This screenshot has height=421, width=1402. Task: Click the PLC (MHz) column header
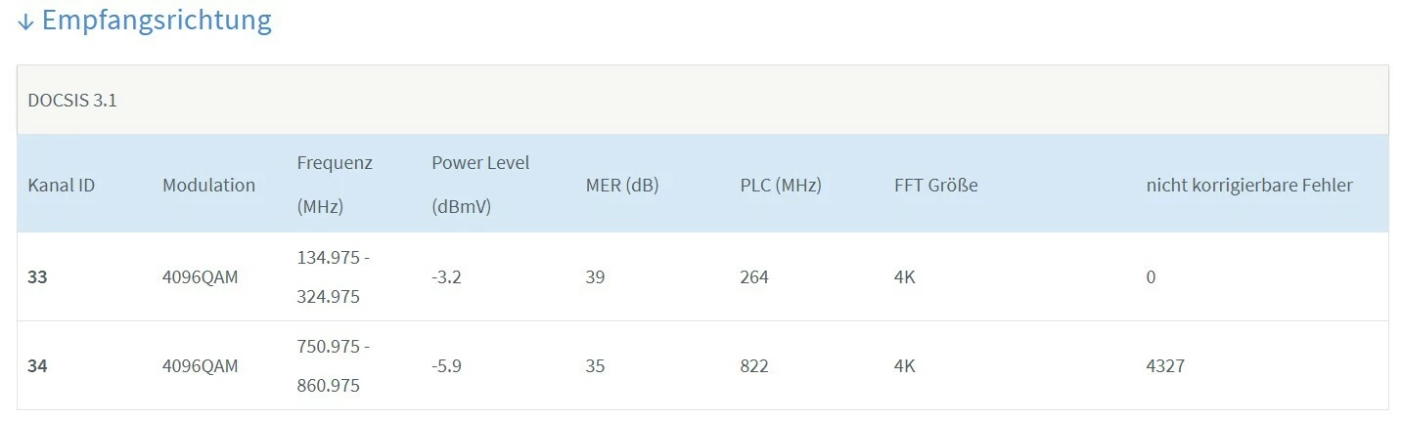coord(780,185)
